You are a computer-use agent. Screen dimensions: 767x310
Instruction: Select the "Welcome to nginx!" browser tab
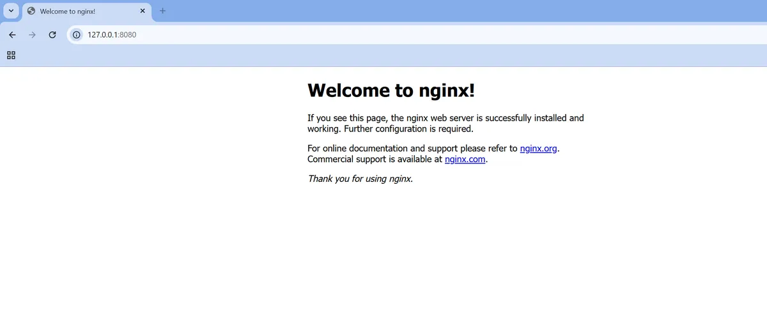pyautogui.click(x=83, y=11)
